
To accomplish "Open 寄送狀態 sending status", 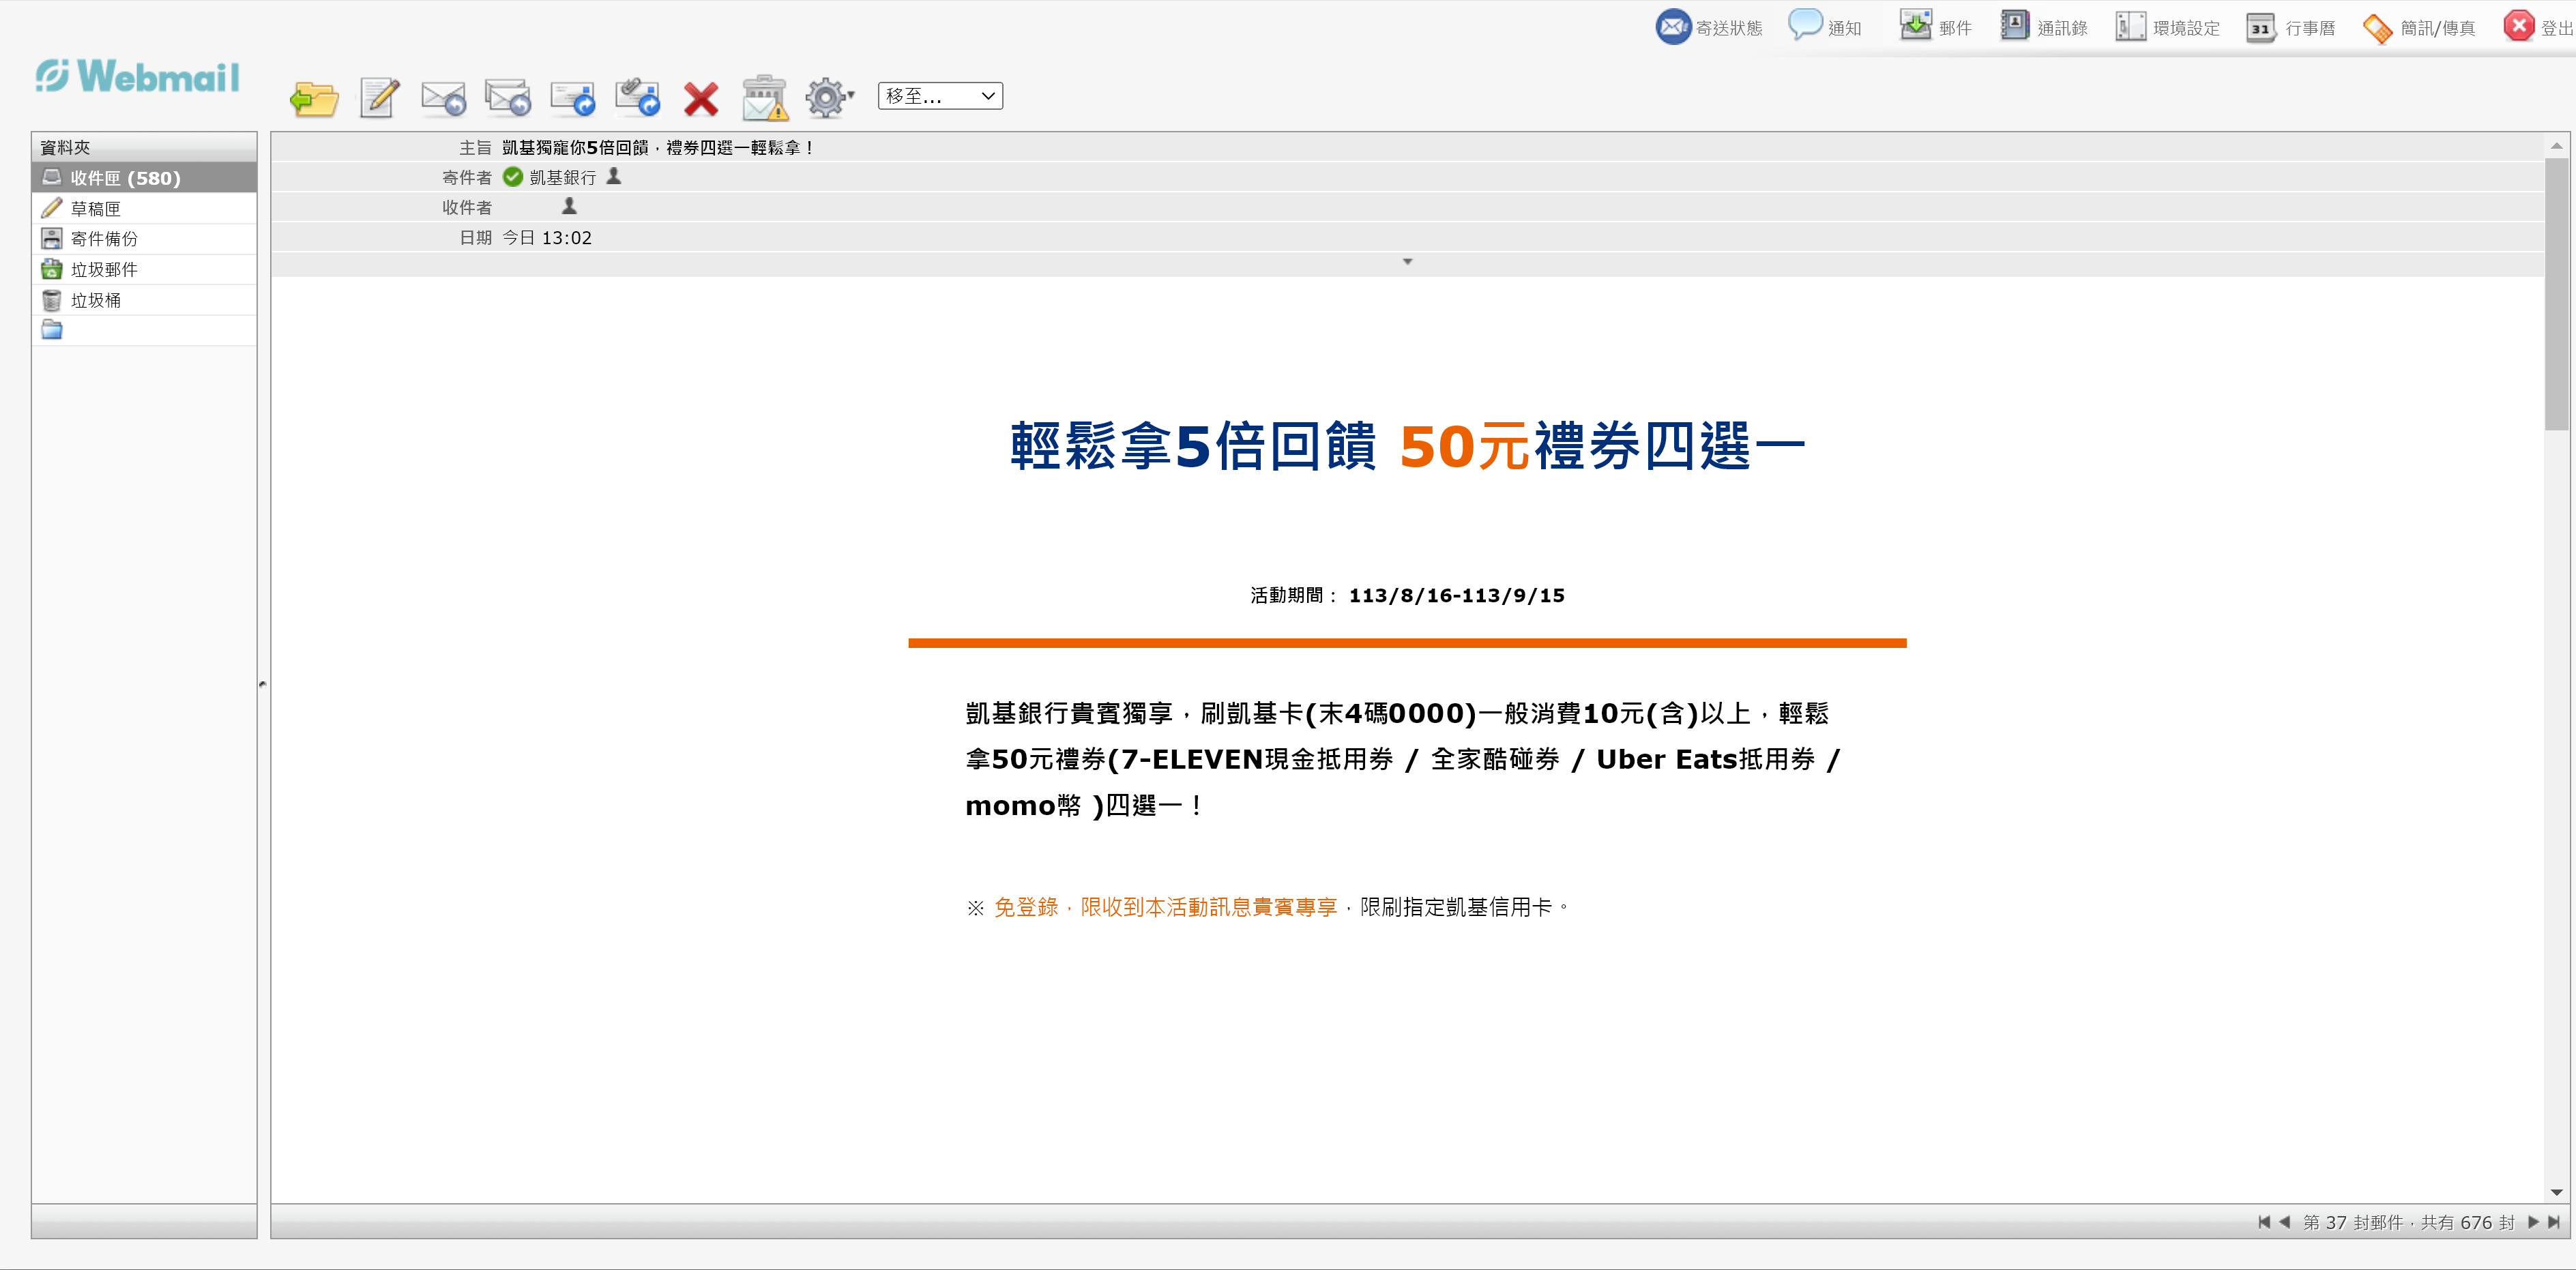I will (1709, 27).
